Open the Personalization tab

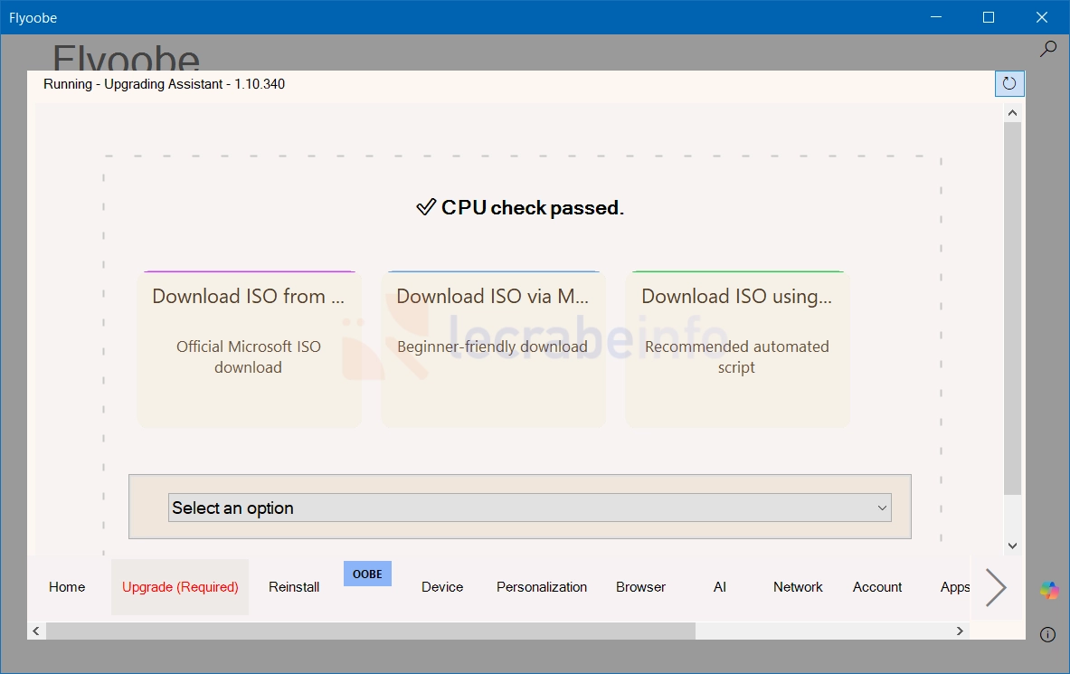click(x=542, y=587)
